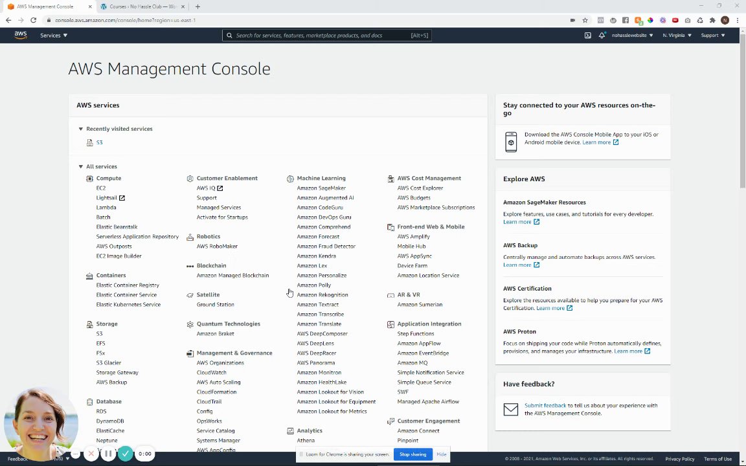Screen dimensions: 746x466
Task: Click the Analytics category icon
Action: [x=290, y=431]
